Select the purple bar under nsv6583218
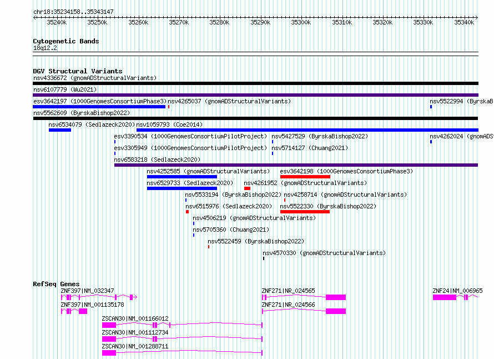This screenshot has width=494, height=359. [x=296, y=165]
